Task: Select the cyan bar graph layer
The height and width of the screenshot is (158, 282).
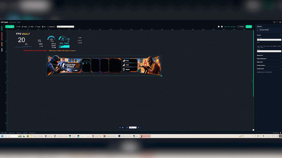Action: [64, 46]
